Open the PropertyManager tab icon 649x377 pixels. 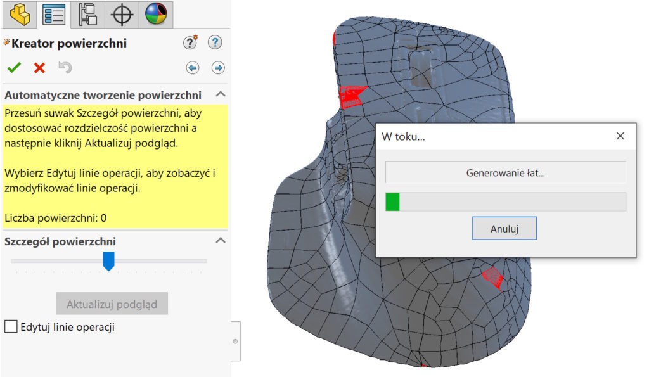tap(53, 15)
